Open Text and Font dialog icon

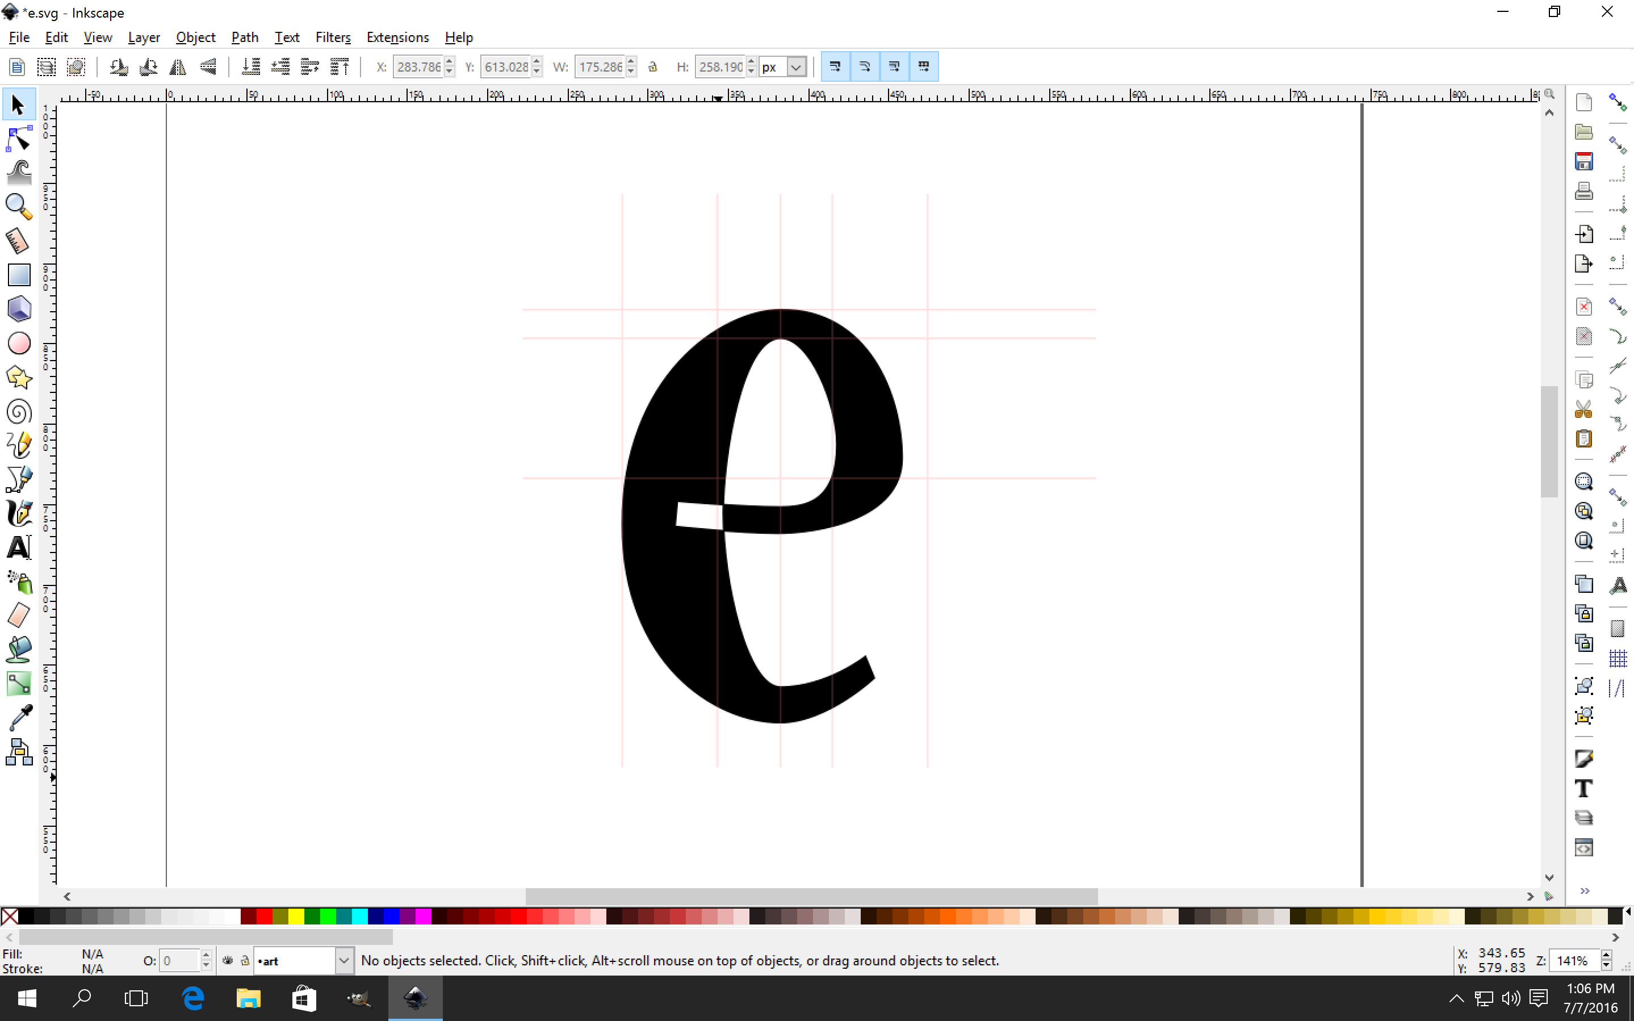coord(1583,788)
